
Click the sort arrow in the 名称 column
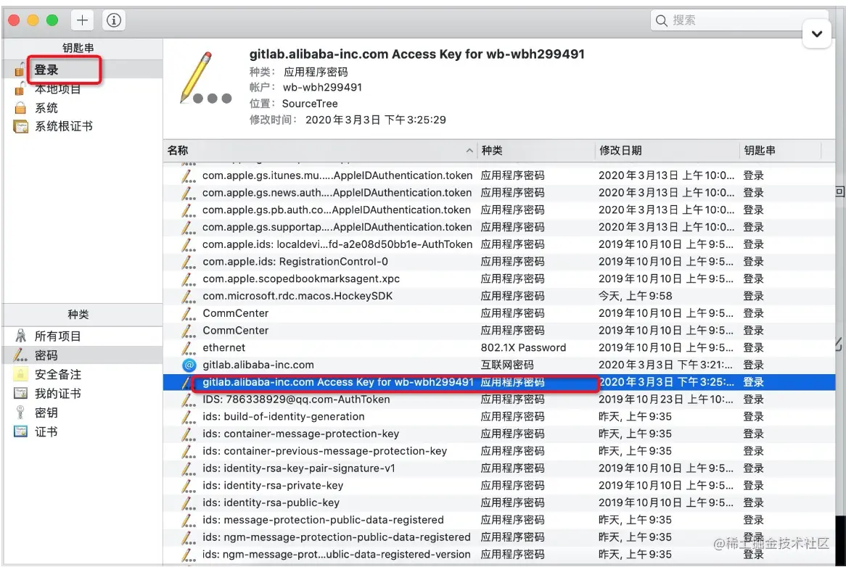point(469,151)
